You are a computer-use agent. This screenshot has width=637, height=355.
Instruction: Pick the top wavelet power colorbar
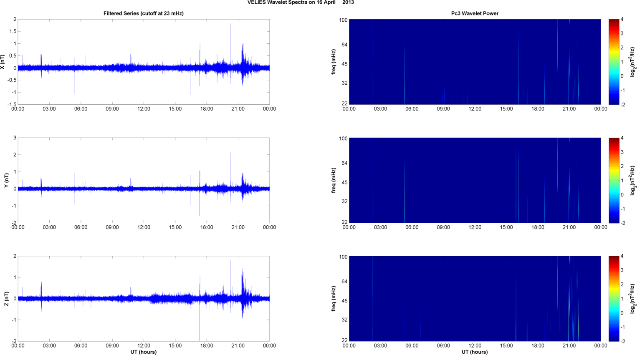point(614,62)
